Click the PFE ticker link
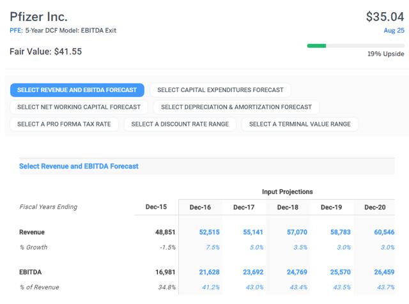The width and height of the screenshot is (409, 304). [16, 30]
